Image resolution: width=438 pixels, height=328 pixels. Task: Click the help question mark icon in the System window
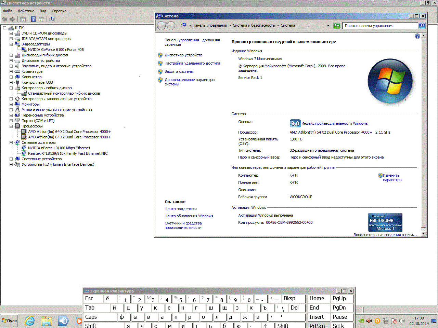(x=417, y=36)
